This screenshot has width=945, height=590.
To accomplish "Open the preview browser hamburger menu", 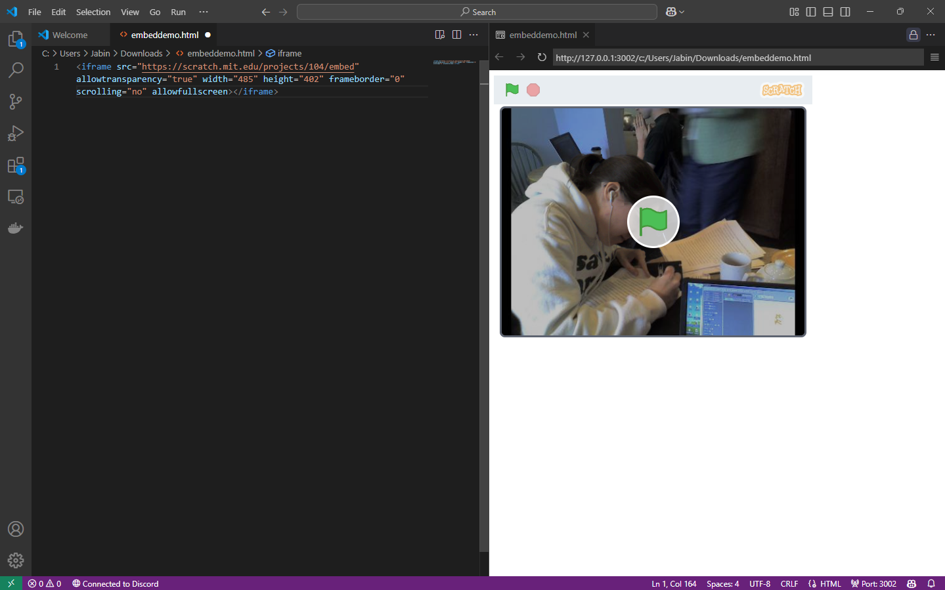I will point(934,57).
